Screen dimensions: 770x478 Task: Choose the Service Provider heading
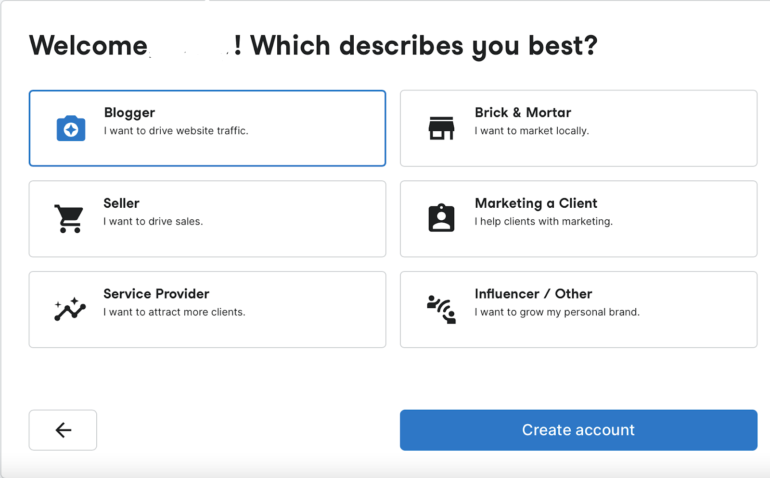pyautogui.click(x=156, y=294)
